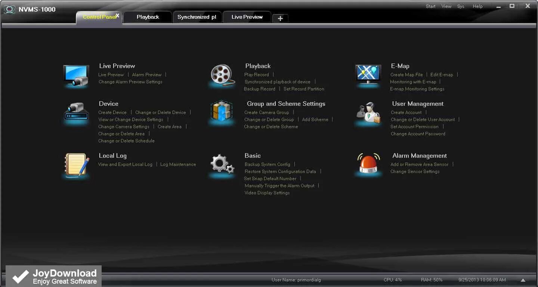Open the Synchronized playback tab
The height and width of the screenshot is (287, 538).
click(197, 17)
